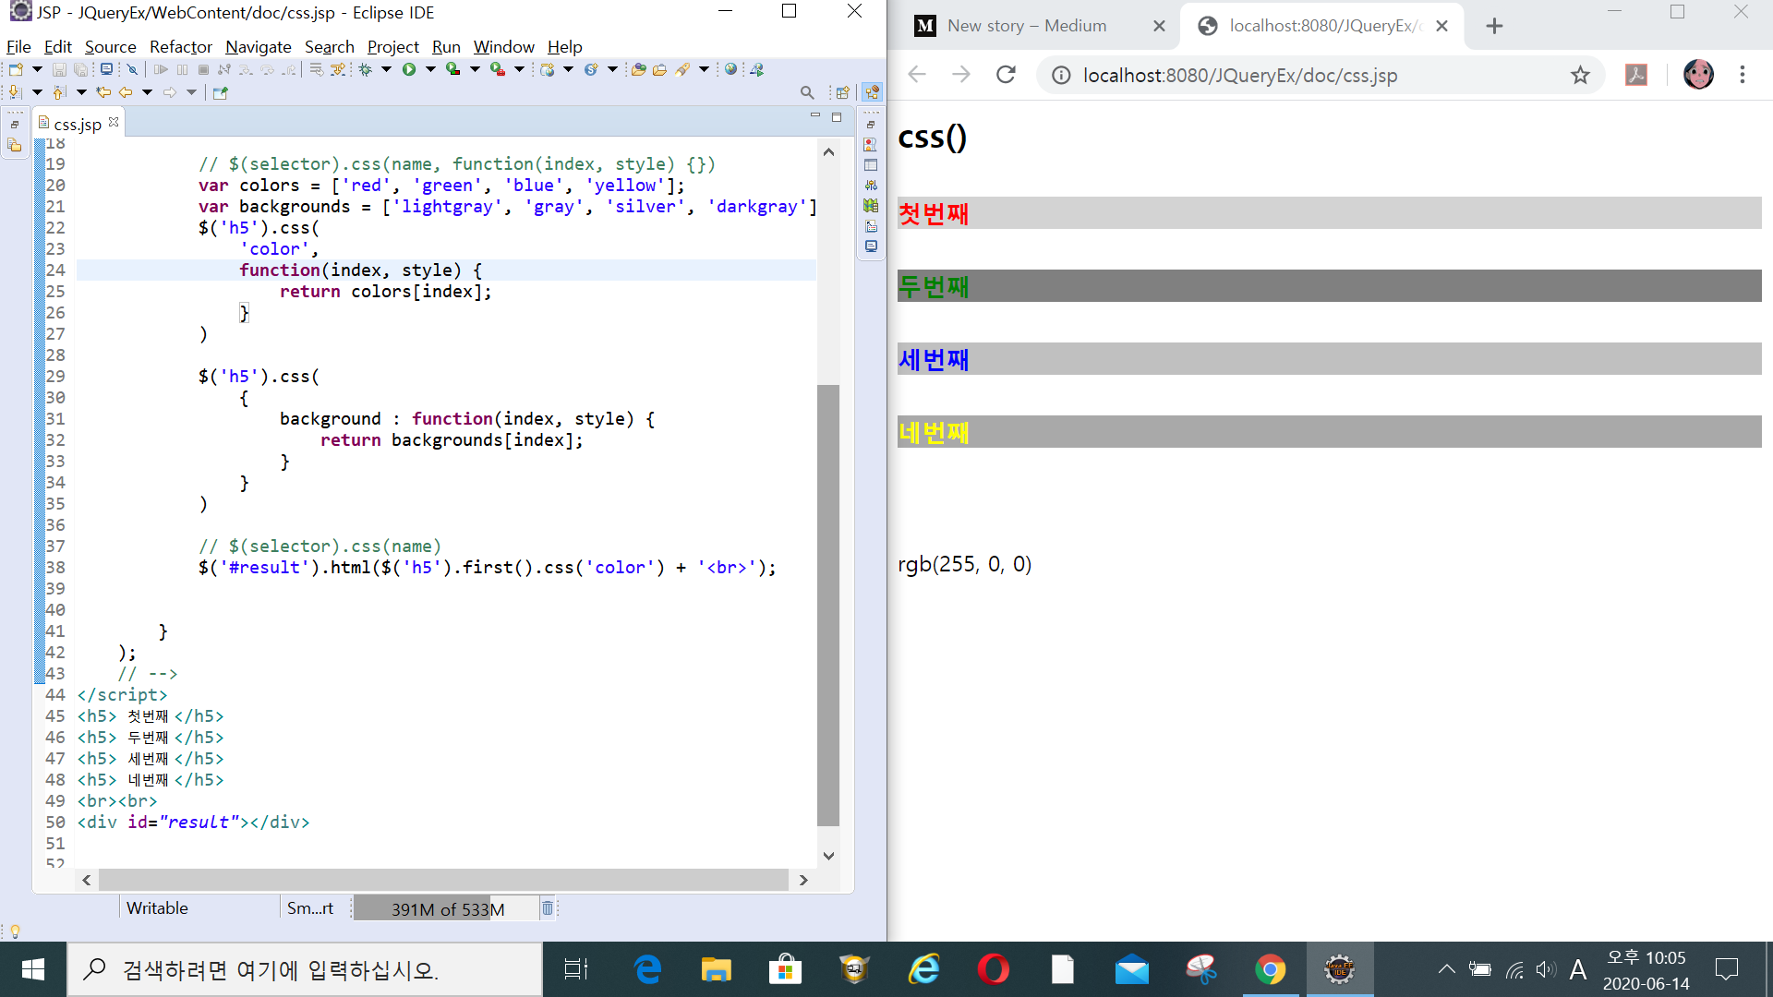Open the New file dropdown arrow

click(37, 69)
